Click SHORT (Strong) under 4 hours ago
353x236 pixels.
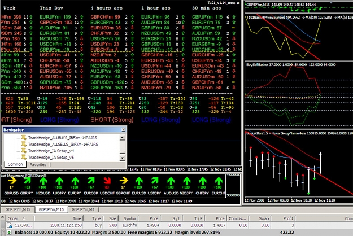coord(112,120)
